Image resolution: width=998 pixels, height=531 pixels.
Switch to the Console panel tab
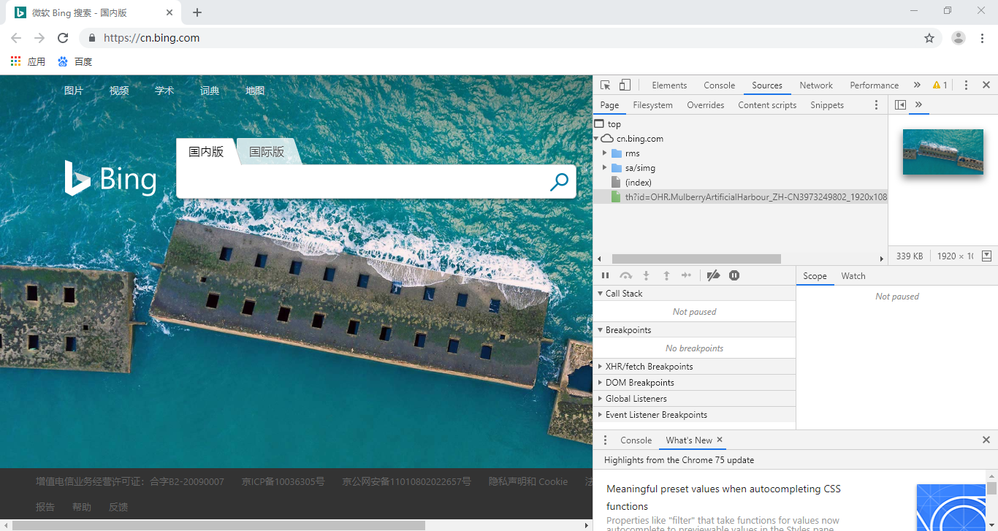click(720, 85)
